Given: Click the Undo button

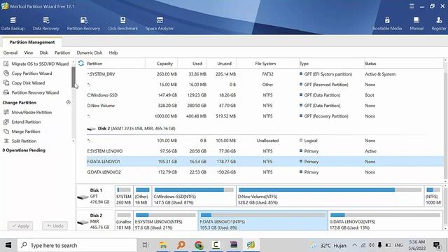Looking at the screenshot, I should (55, 225).
